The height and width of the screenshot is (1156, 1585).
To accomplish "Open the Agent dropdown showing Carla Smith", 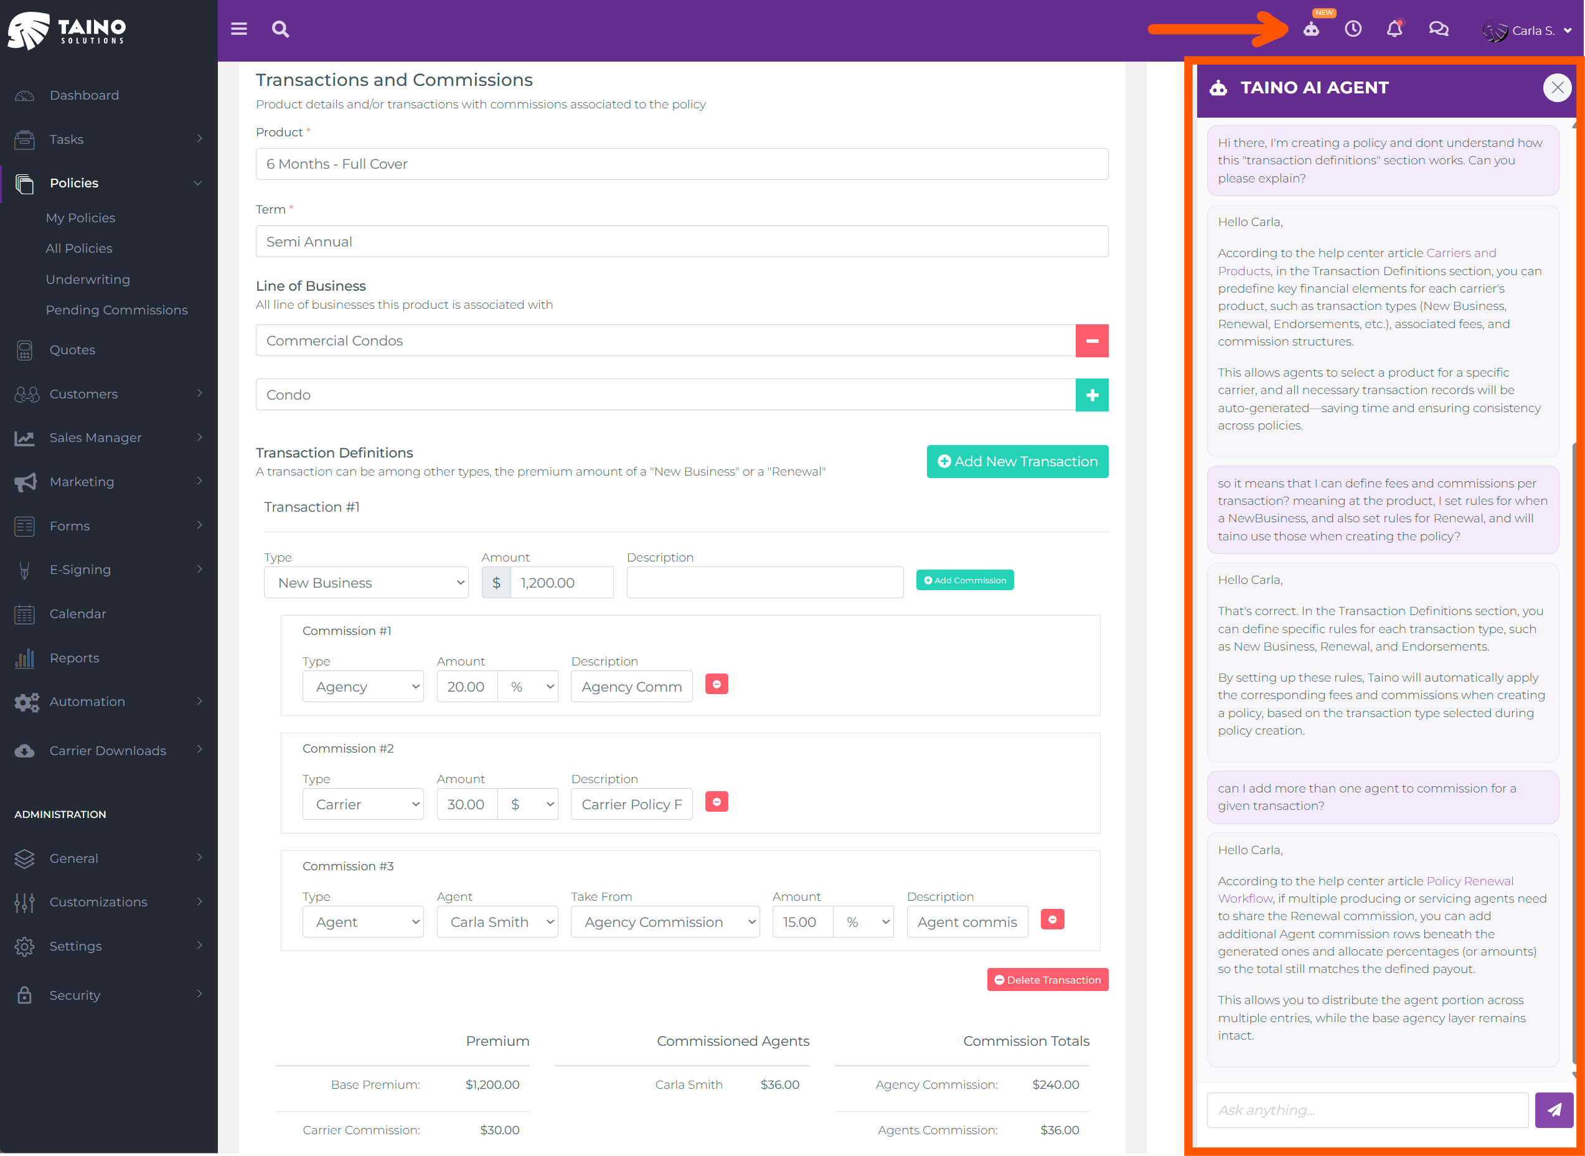I will [x=497, y=921].
